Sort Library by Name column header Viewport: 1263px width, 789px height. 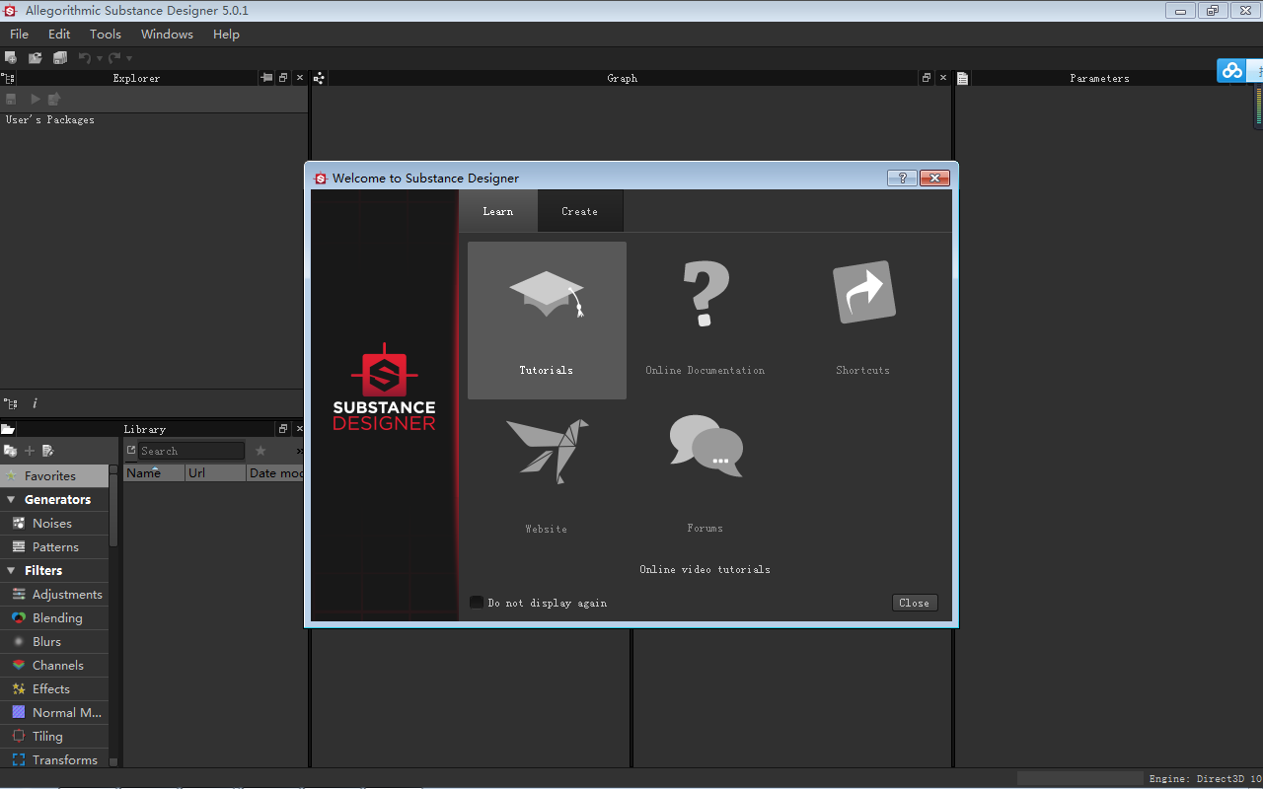point(154,473)
